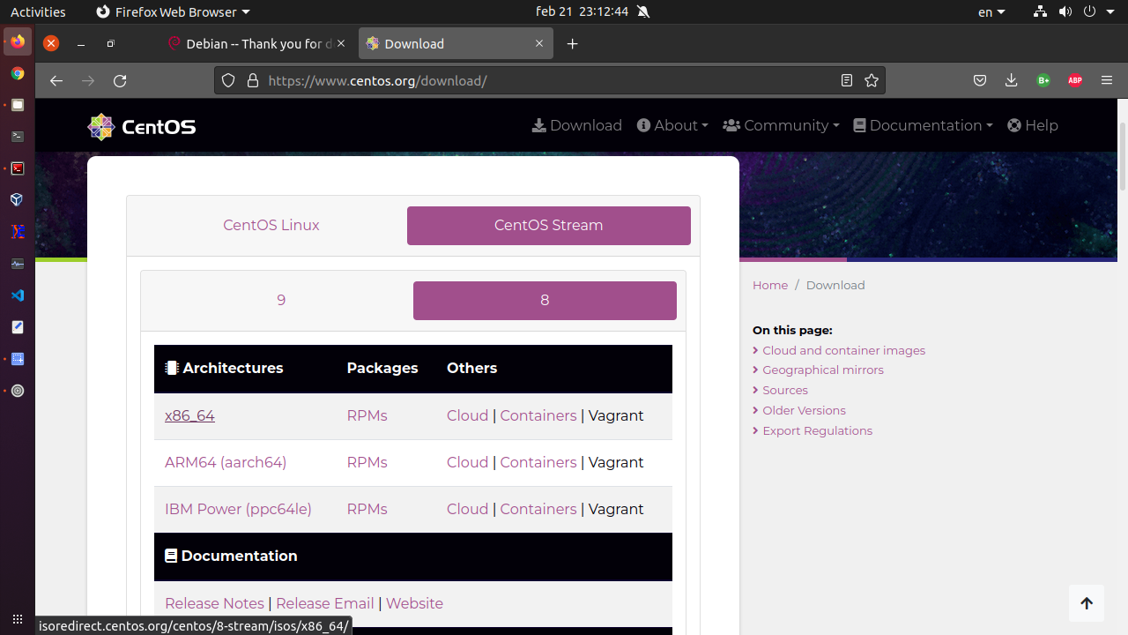Viewport: 1128px width, 635px height.
Task: Select CentOS Stream version 8
Action: pyautogui.click(x=545, y=301)
